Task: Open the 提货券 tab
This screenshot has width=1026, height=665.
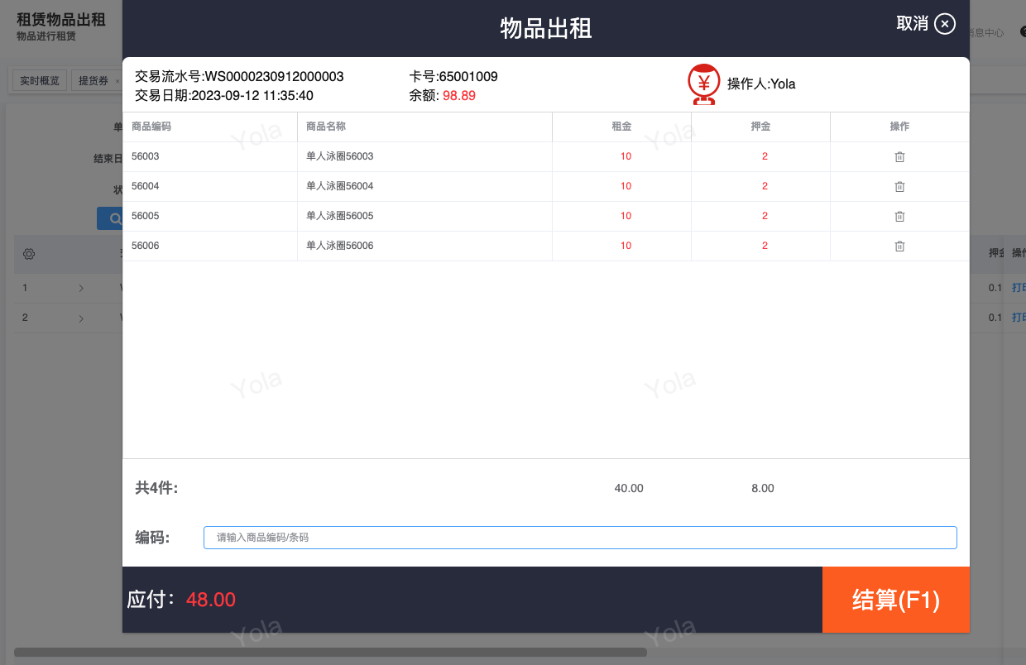Action: pyautogui.click(x=93, y=80)
